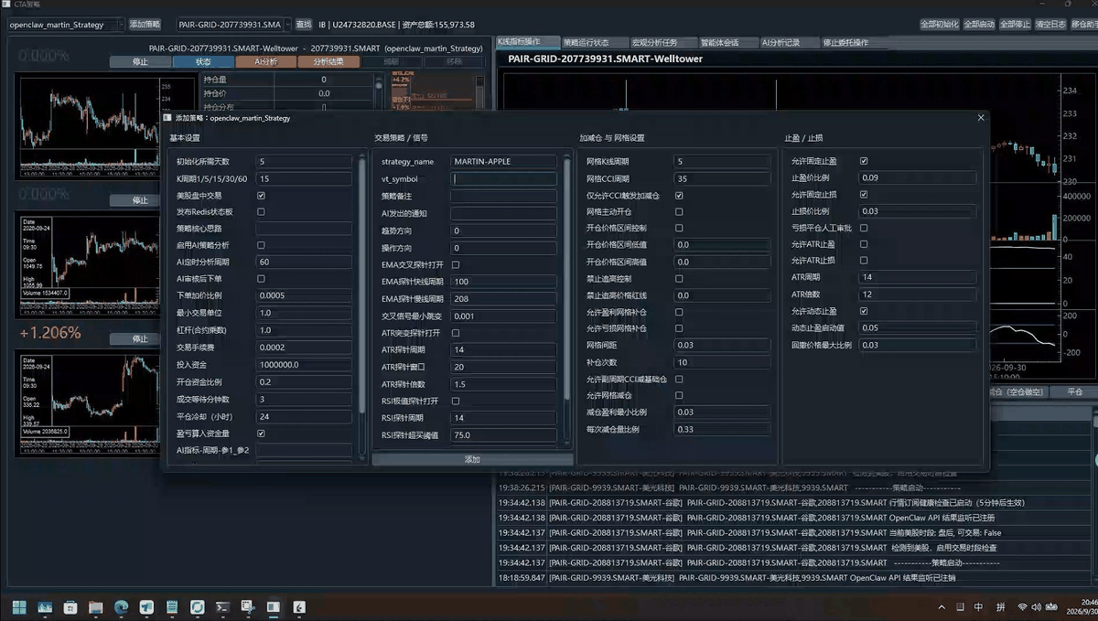The image size is (1098, 621).
Task: Toggle 美股盘中交易 checkbox
Action: coord(261,196)
